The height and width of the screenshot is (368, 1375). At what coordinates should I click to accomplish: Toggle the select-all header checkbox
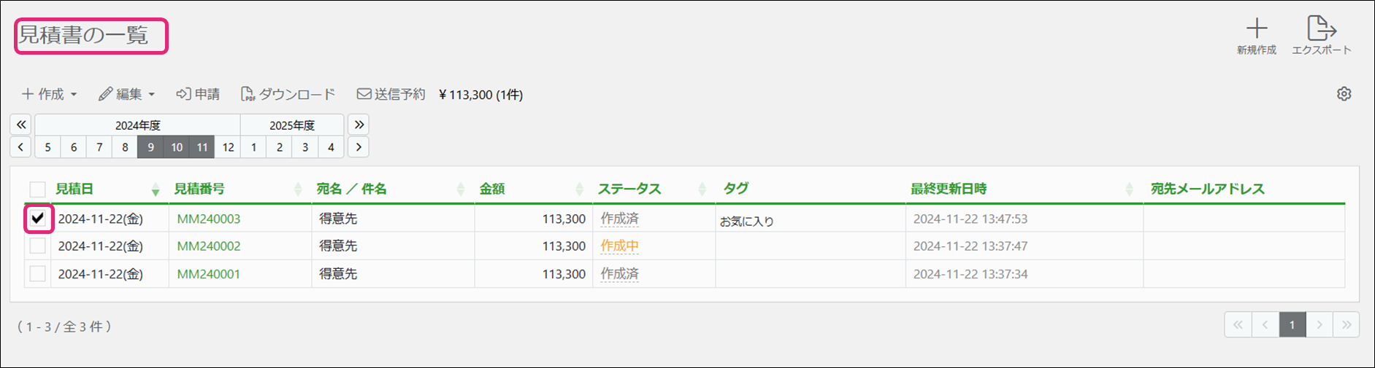tap(38, 189)
